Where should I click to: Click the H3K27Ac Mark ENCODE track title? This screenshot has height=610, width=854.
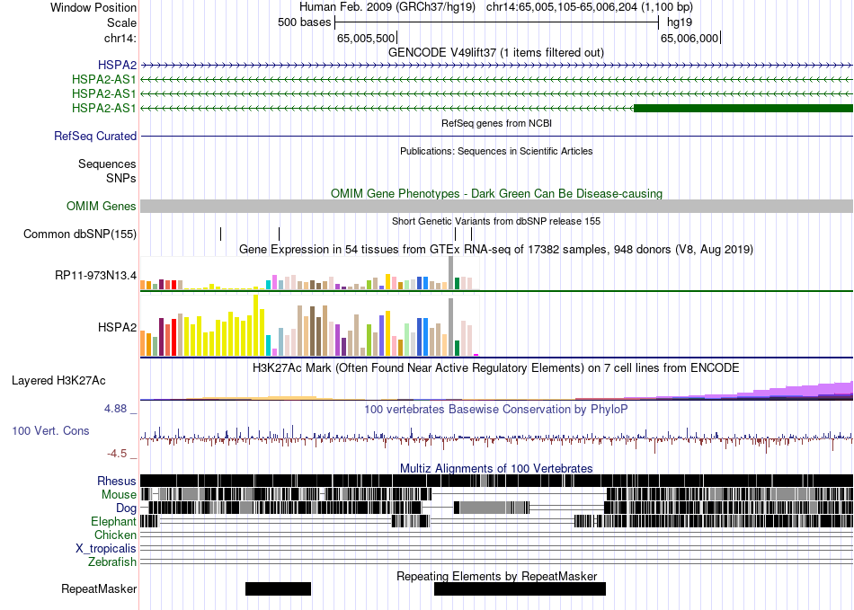[x=496, y=367]
